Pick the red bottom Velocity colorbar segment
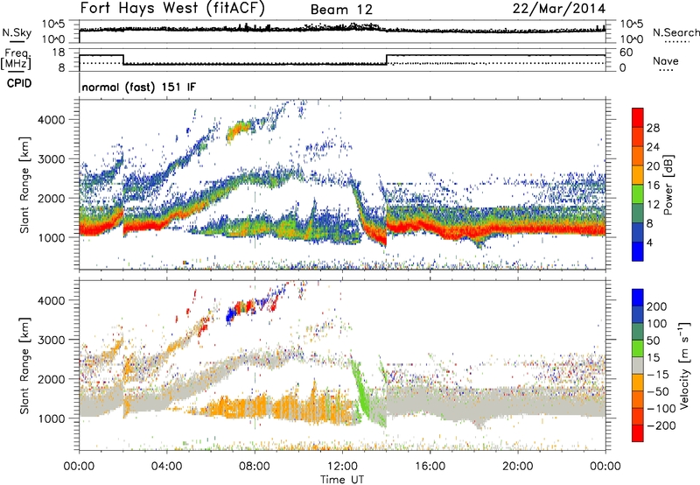Viewport: 700px width, 485px height. (x=638, y=433)
